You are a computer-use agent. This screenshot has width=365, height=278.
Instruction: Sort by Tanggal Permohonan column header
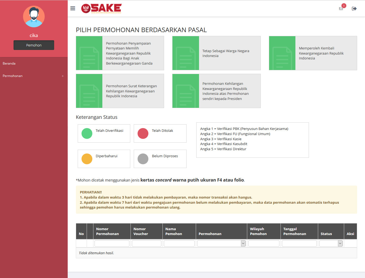tap(295, 231)
